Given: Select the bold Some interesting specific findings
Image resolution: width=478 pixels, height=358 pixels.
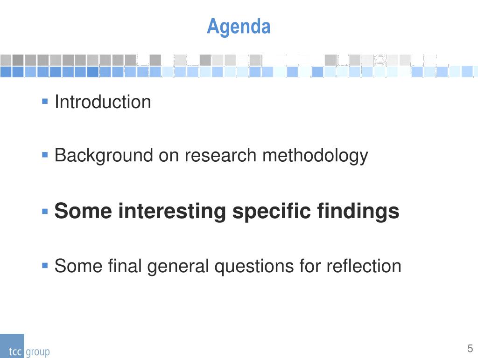Looking at the screenshot, I should (227, 211).
